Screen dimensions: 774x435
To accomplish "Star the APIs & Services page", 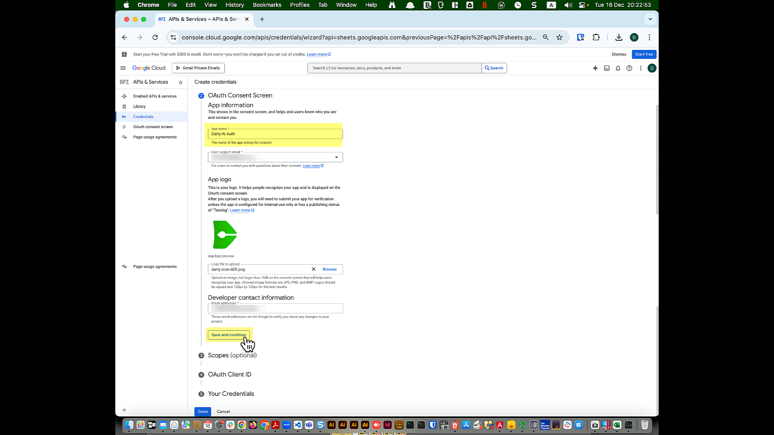I will pyautogui.click(x=181, y=82).
